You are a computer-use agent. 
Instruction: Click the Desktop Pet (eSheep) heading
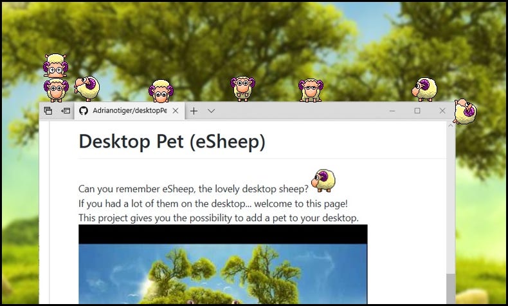coord(172,142)
